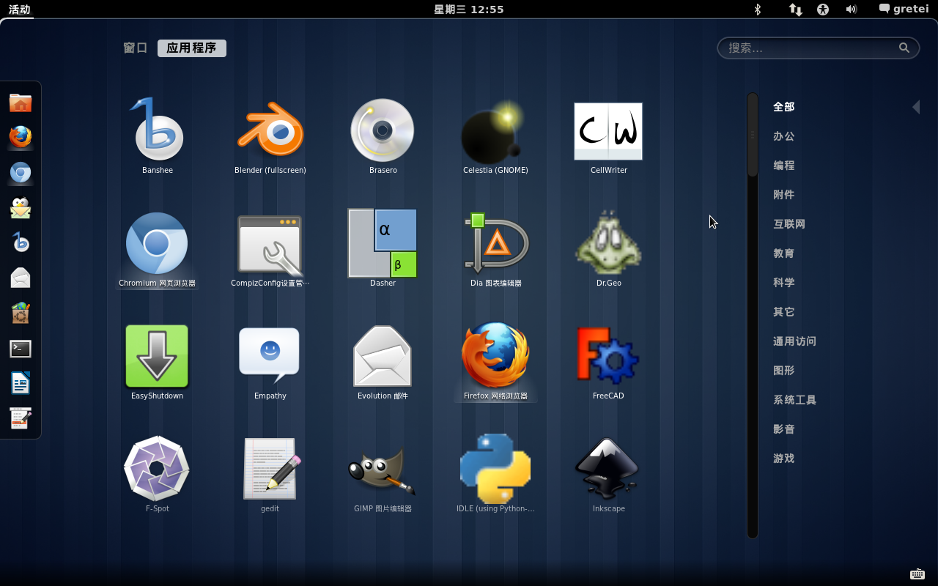Filter apps by 图形 category
The height and width of the screenshot is (586, 938).
point(784,371)
